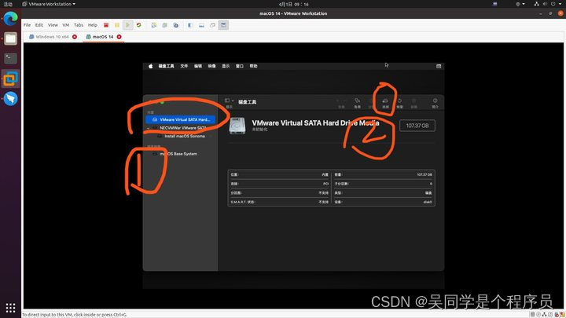Open the 编辑 menu in macOS menu bar

pos(198,66)
